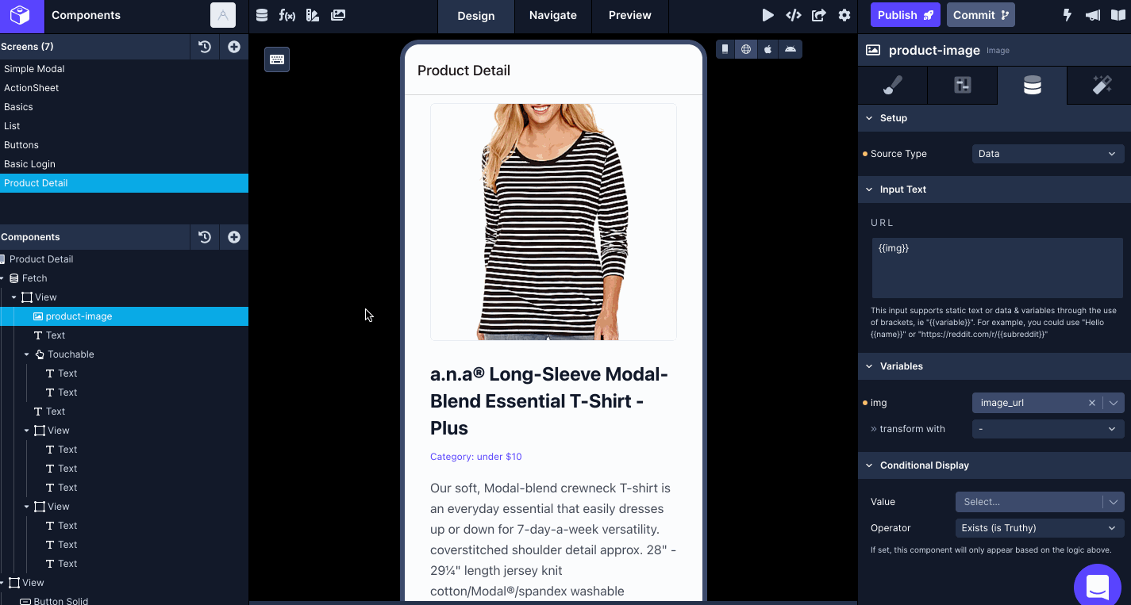Select the Android preview icon

791,49
